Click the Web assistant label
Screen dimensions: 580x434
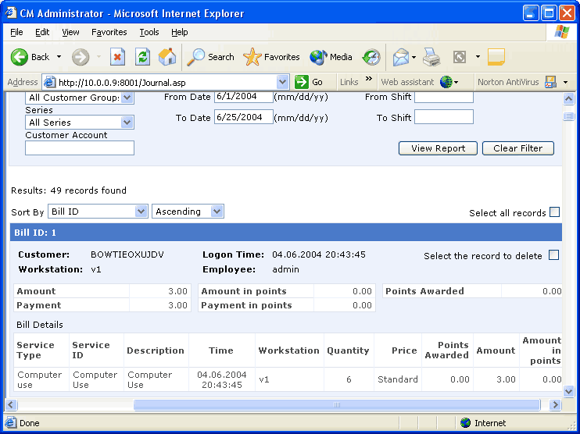(x=407, y=82)
